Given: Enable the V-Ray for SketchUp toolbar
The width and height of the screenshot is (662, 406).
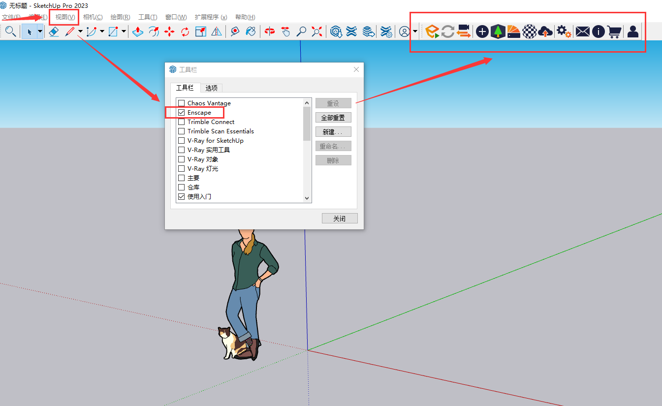Looking at the screenshot, I should pyautogui.click(x=181, y=140).
